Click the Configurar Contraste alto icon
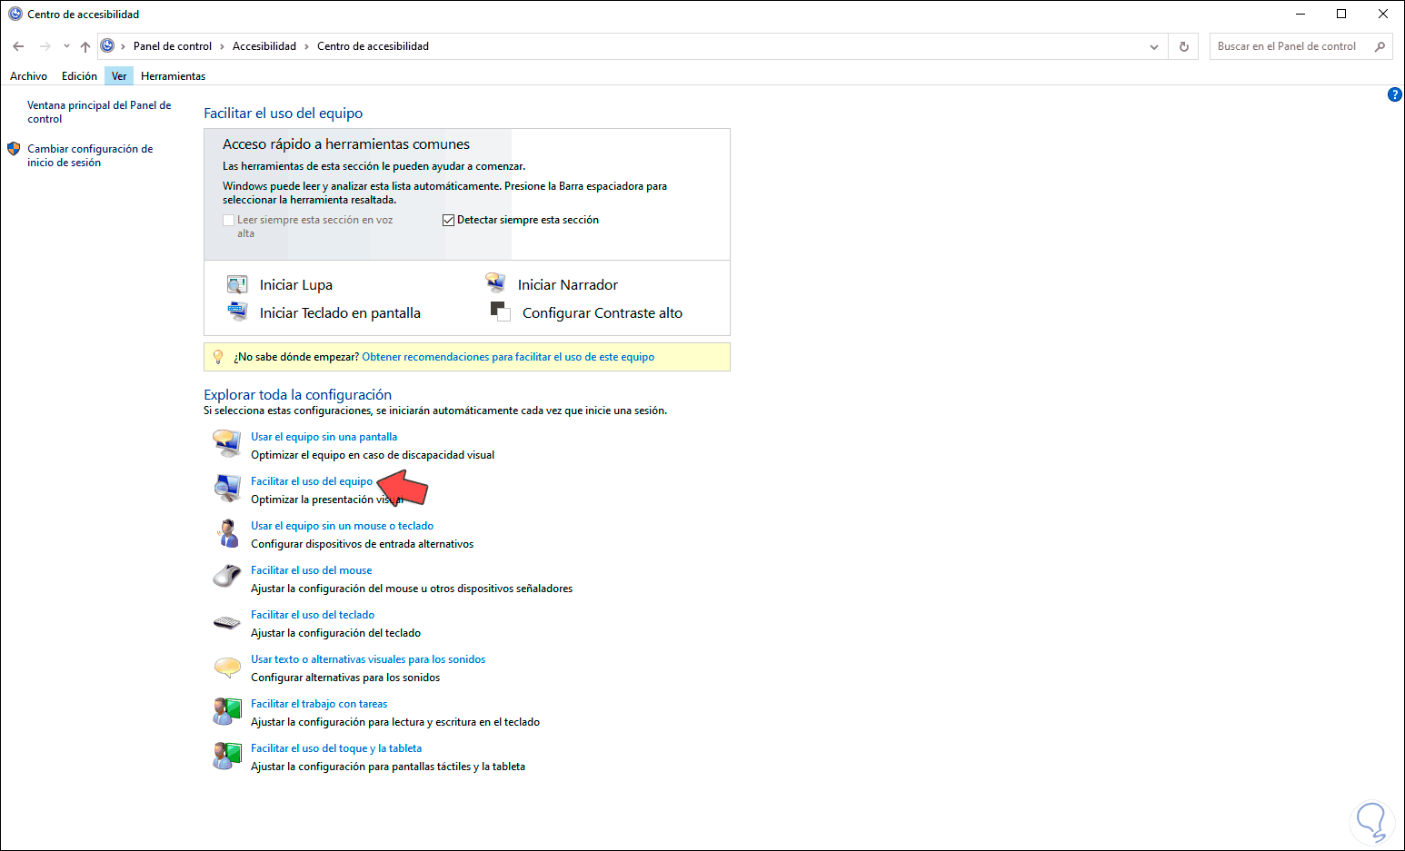 click(501, 312)
